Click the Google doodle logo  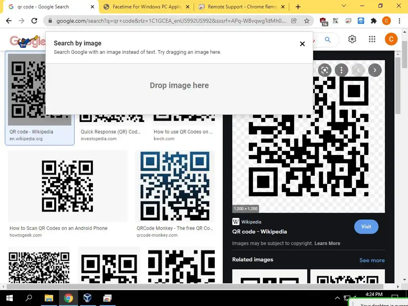pos(27,41)
